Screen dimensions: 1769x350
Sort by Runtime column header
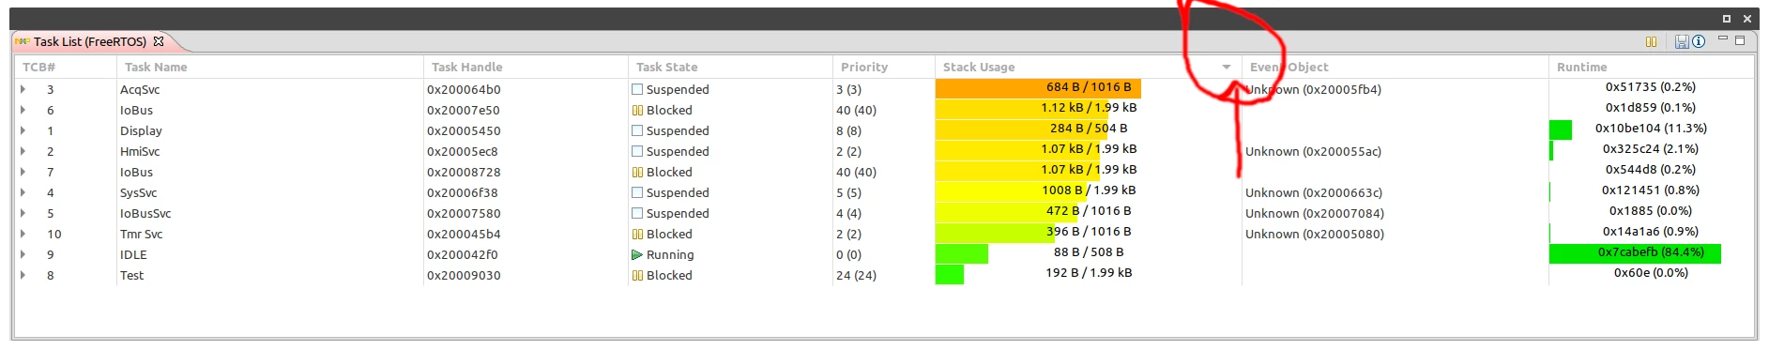click(1651, 67)
